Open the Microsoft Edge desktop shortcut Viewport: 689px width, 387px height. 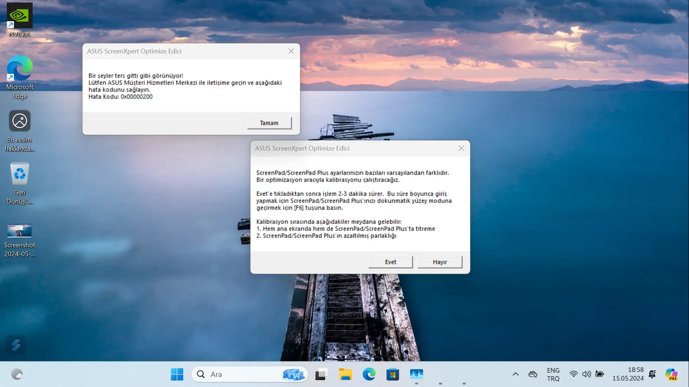click(19, 77)
